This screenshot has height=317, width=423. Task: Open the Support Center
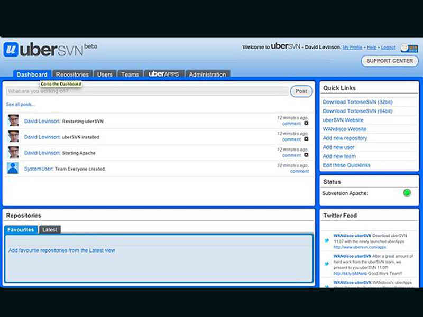coord(390,61)
